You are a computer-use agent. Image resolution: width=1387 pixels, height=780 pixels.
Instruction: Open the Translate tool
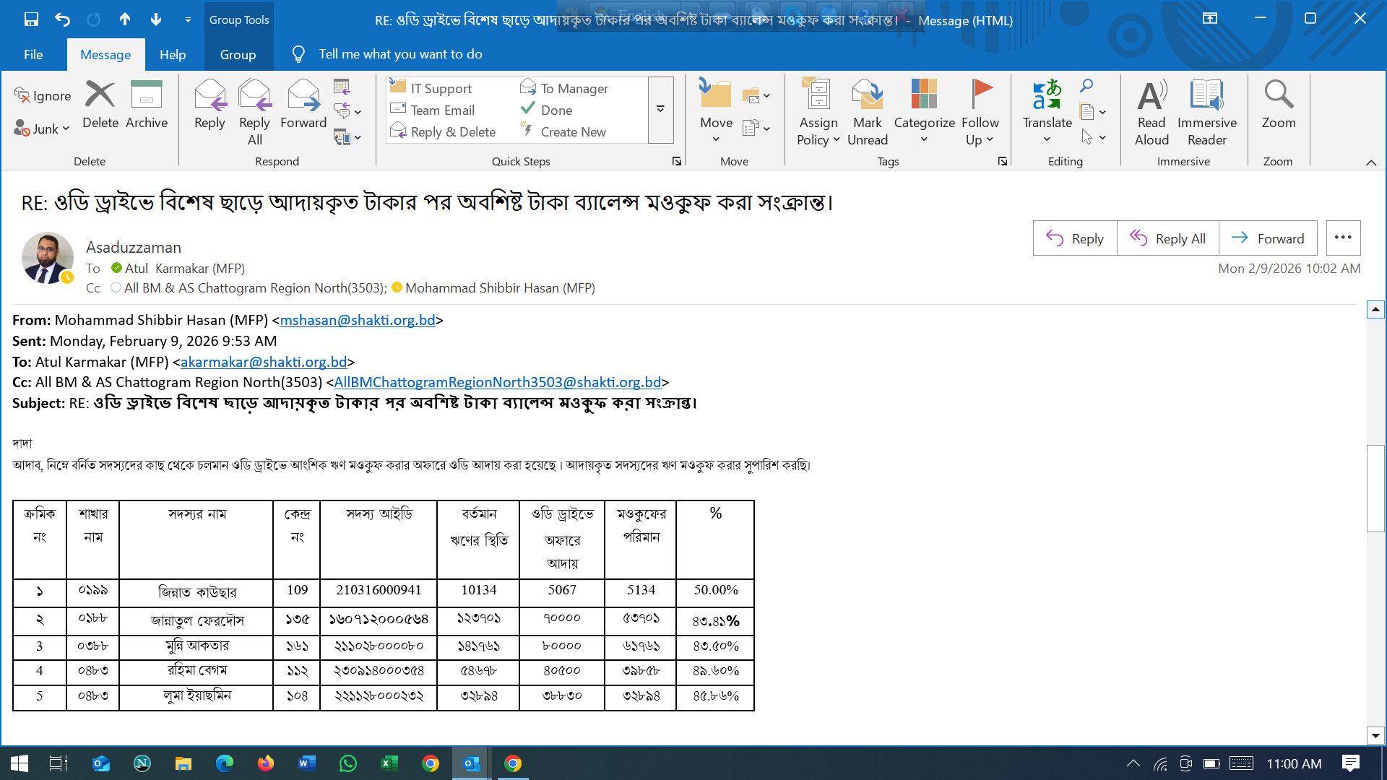tap(1047, 96)
